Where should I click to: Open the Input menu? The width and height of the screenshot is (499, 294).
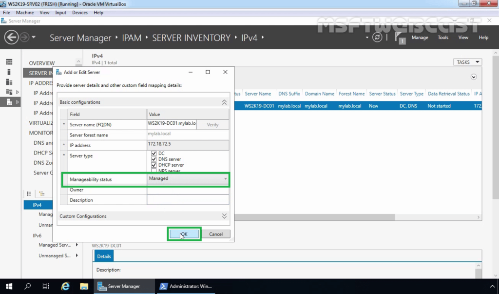coord(60,12)
